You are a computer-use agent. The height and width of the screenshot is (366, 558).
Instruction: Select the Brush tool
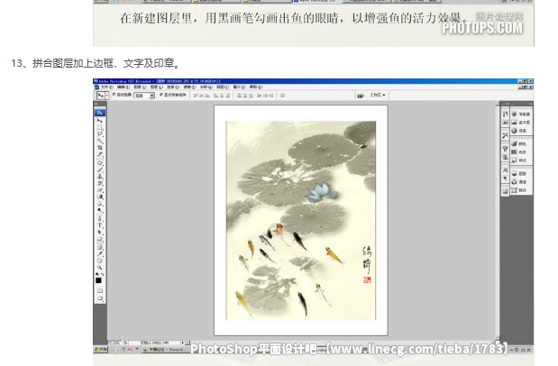click(x=100, y=169)
